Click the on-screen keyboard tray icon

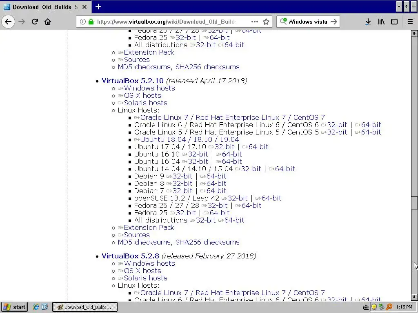point(366,307)
